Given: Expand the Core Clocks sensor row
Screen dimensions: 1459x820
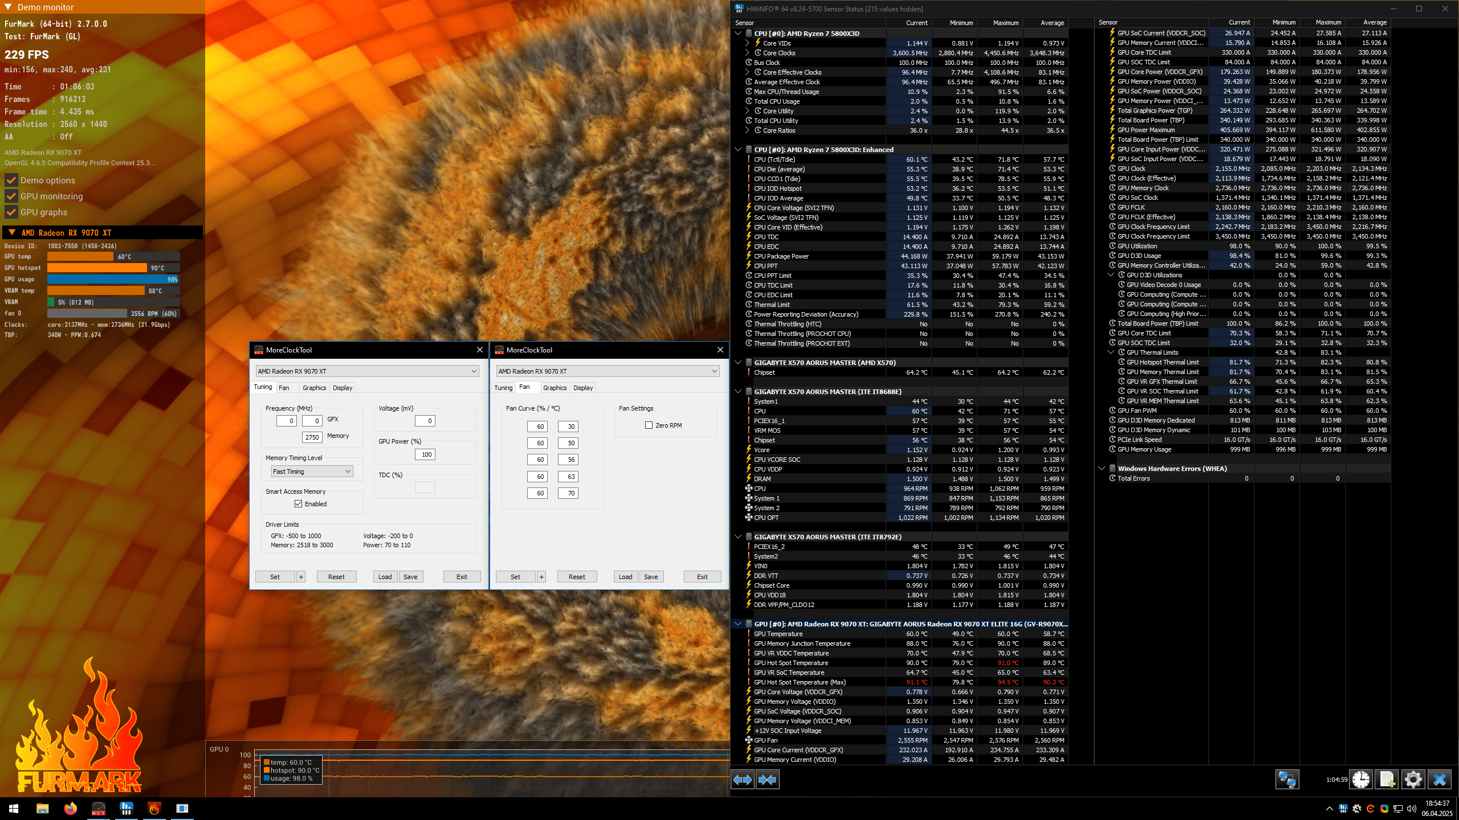Looking at the screenshot, I should point(747,53).
